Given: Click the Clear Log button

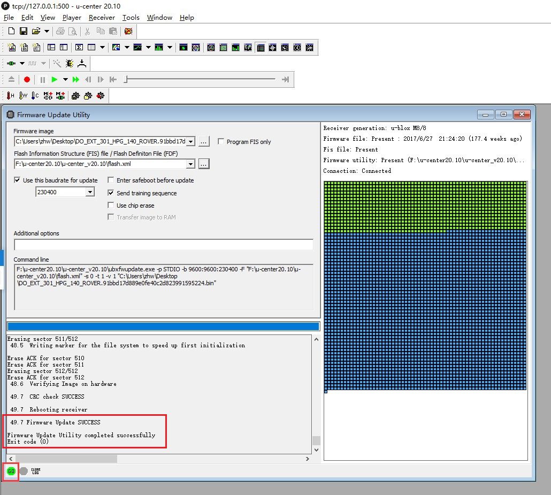Looking at the screenshot, I should [36, 471].
